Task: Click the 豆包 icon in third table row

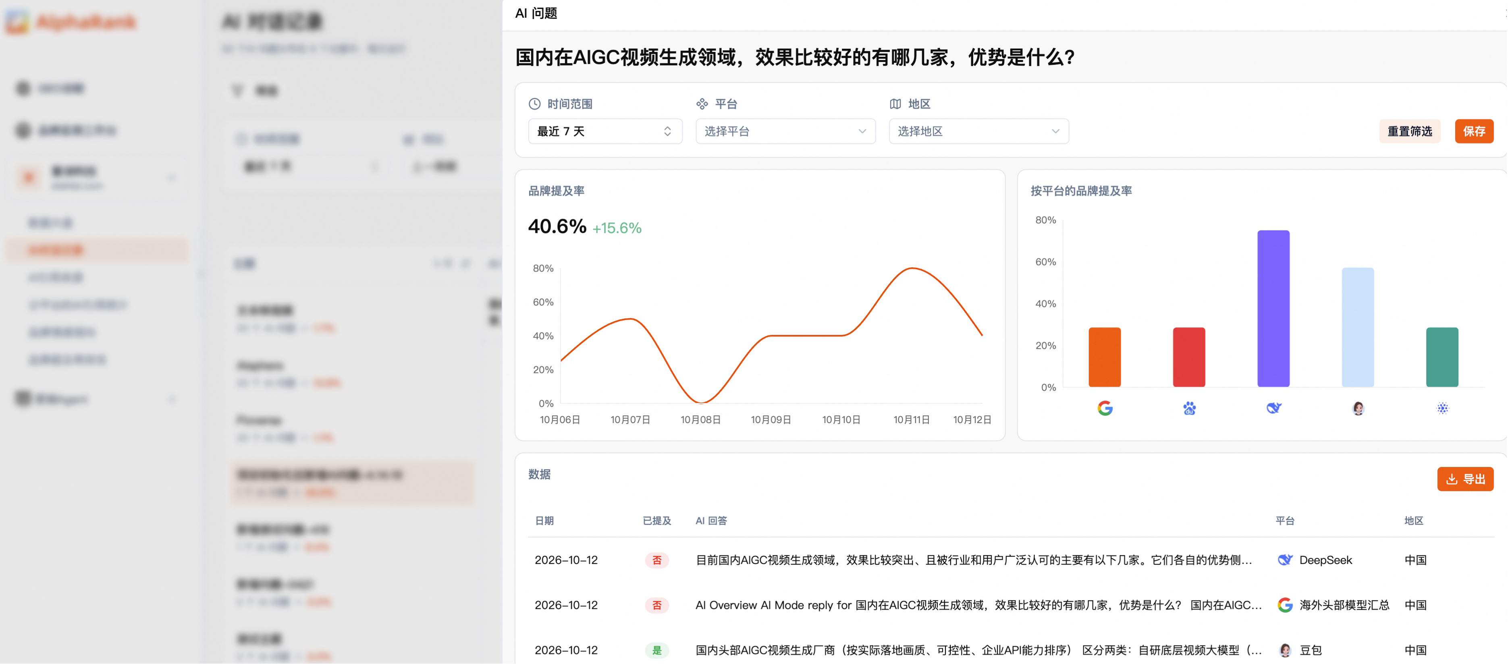Action: 1284,650
